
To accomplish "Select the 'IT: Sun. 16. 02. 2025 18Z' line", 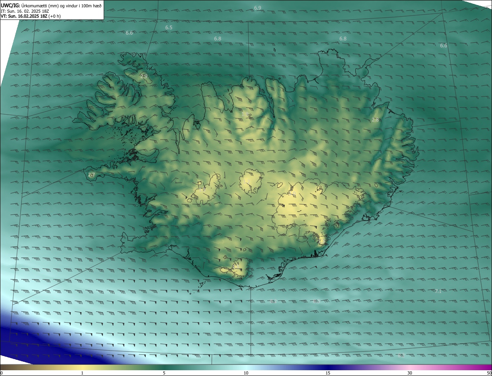I will (25, 11).
